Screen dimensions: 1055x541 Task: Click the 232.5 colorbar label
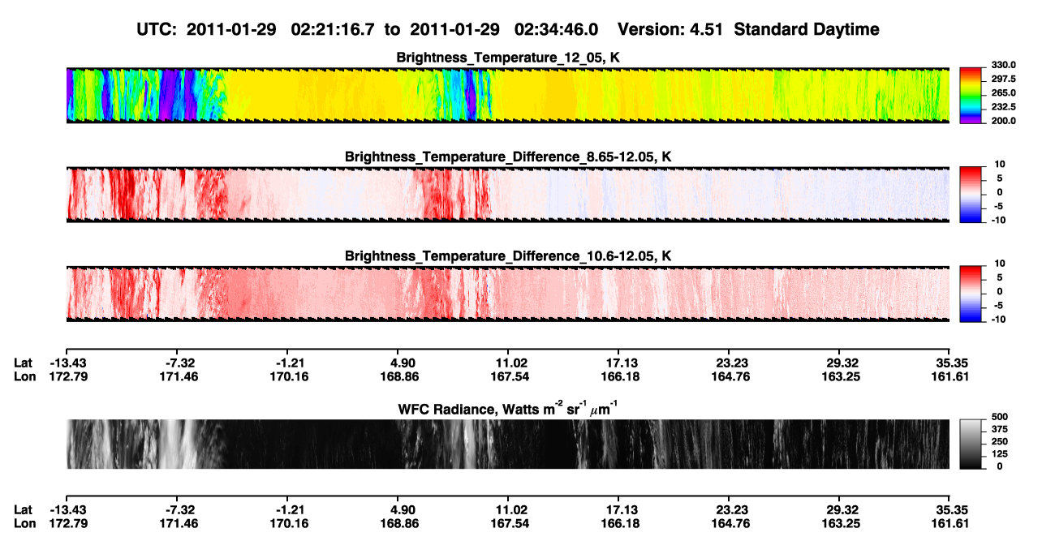(x=1005, y=107)
